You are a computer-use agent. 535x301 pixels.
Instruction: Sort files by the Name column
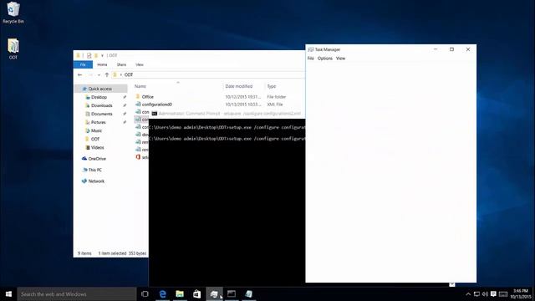pyautogui.click(x=140, y=86)
